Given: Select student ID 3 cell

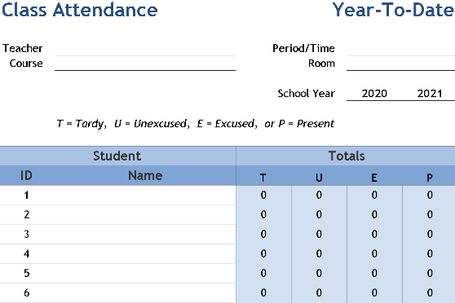Looking at the screenshot, I should click(x=26, y=234).
